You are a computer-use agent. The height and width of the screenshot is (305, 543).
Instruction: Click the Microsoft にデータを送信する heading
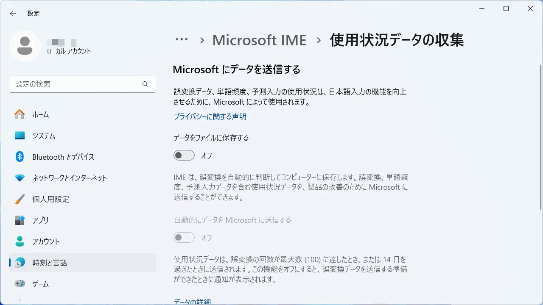(x=236, y=69)
